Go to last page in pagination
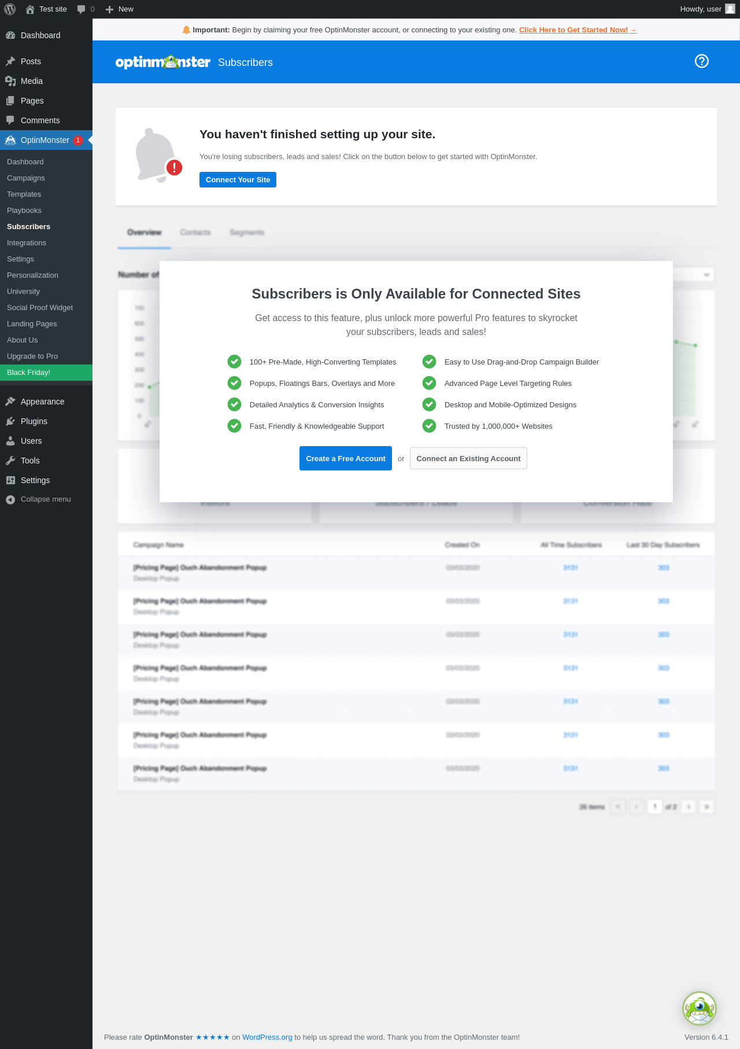Viewport: 740px width, 1049px height. 707,807
